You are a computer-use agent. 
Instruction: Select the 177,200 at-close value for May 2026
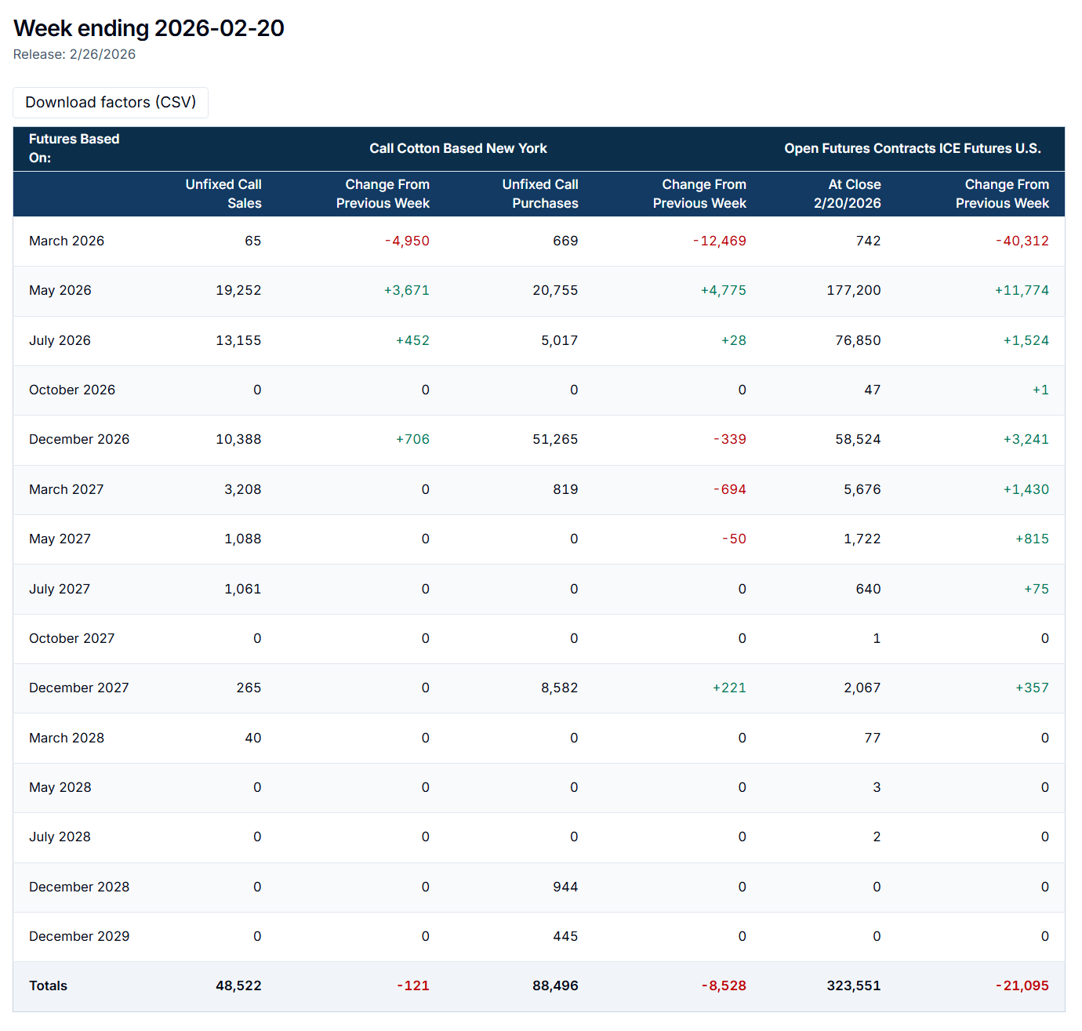click(853, 290)
